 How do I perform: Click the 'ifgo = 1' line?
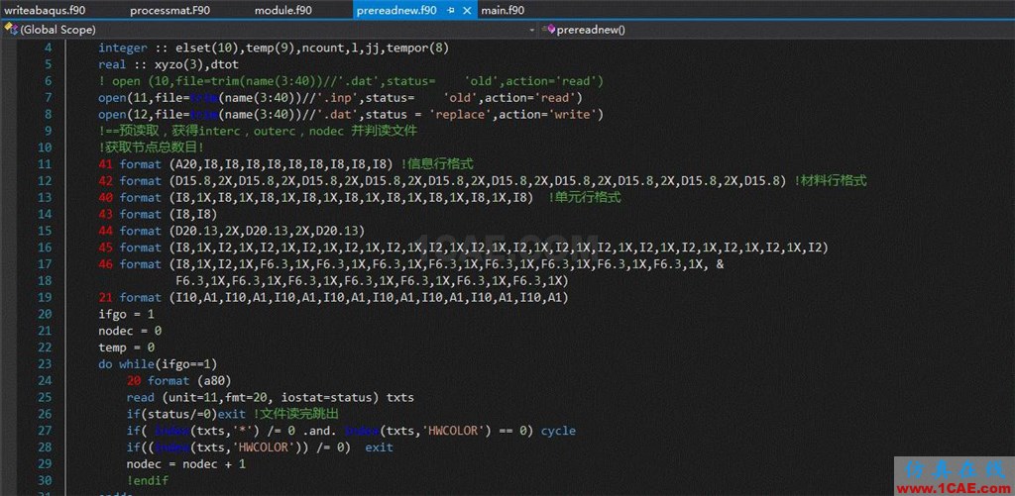[x=126, y=314]
